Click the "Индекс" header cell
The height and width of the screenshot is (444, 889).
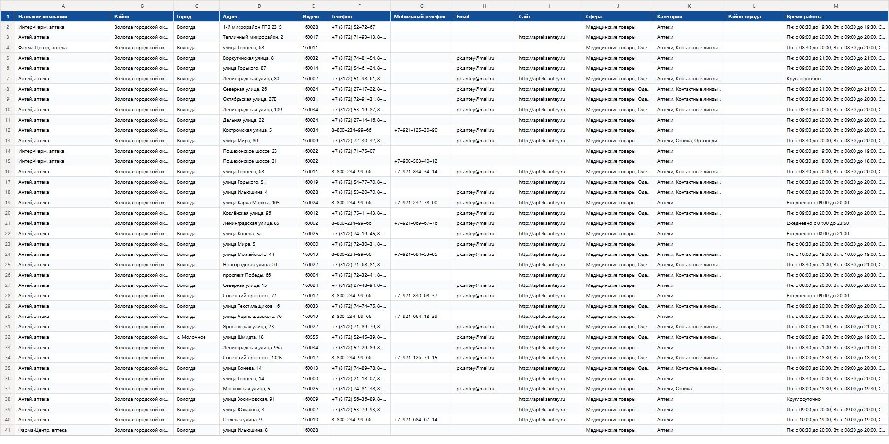[x=313, y=17]
